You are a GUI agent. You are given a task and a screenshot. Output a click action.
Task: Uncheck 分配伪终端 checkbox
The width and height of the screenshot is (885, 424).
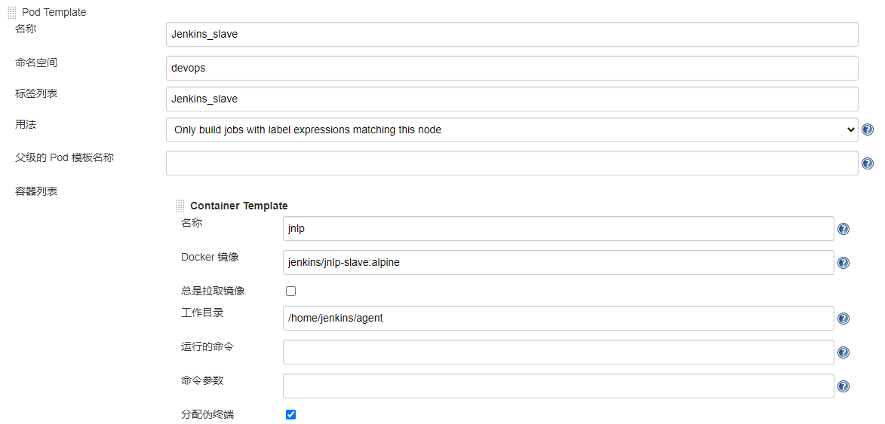pyautogui.click(x=290, y=414)
